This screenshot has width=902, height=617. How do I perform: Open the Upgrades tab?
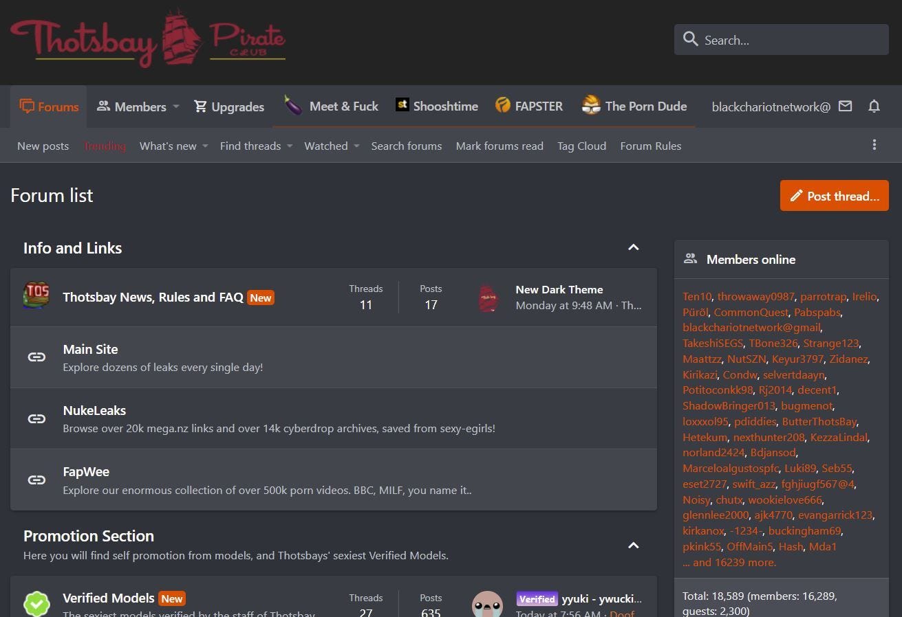pos(229,106)
